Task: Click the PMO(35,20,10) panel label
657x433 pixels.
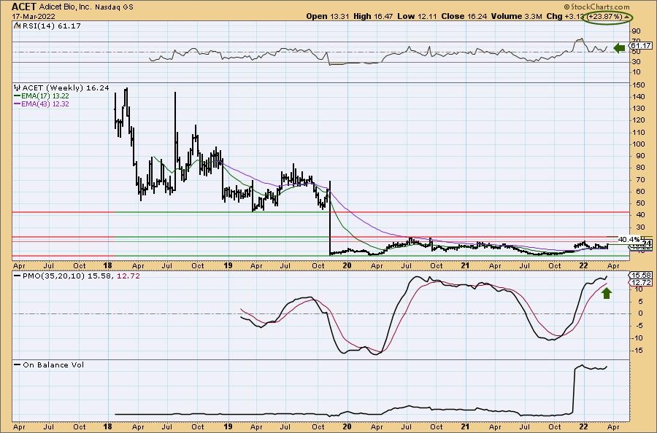Action: 53,276
